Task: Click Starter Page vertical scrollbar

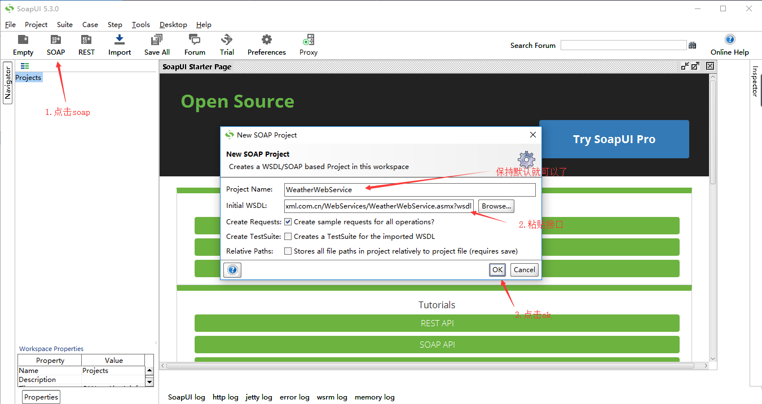Action: (713, 132)
